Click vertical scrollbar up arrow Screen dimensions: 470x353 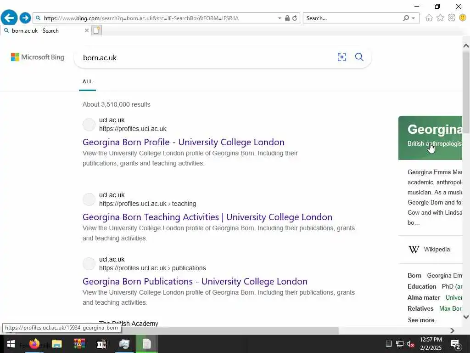[x=466, y=46]
